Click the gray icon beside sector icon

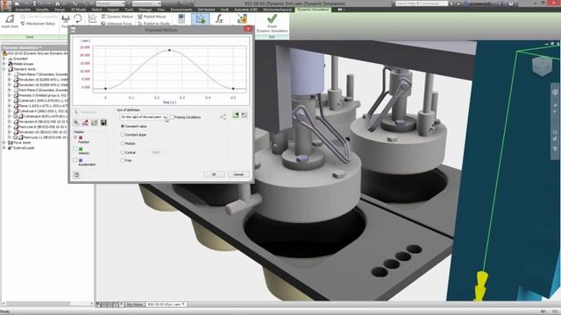[x=244, y=115]
